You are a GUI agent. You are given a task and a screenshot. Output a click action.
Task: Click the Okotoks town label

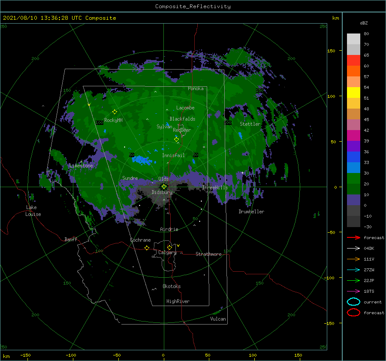point(172,286)
